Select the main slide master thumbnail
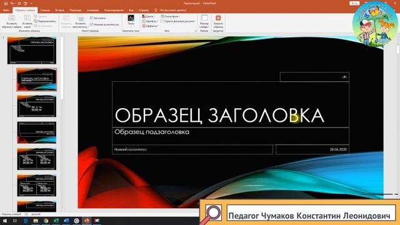Viewport: 400px width, 225px height. (x=32, y=50)
